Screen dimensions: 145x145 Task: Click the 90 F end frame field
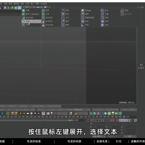pos(80,120)
